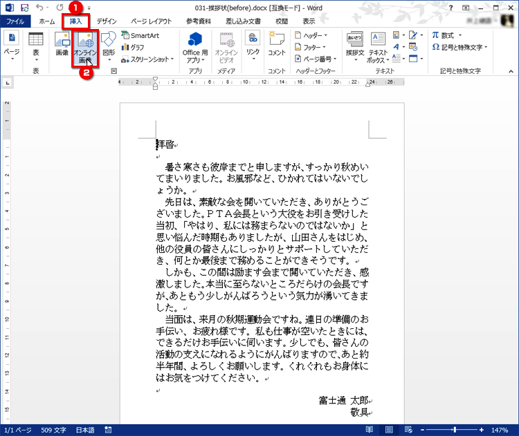Insert a picture with 画像 button
The image size is (519, 436).
coord(62,44)
